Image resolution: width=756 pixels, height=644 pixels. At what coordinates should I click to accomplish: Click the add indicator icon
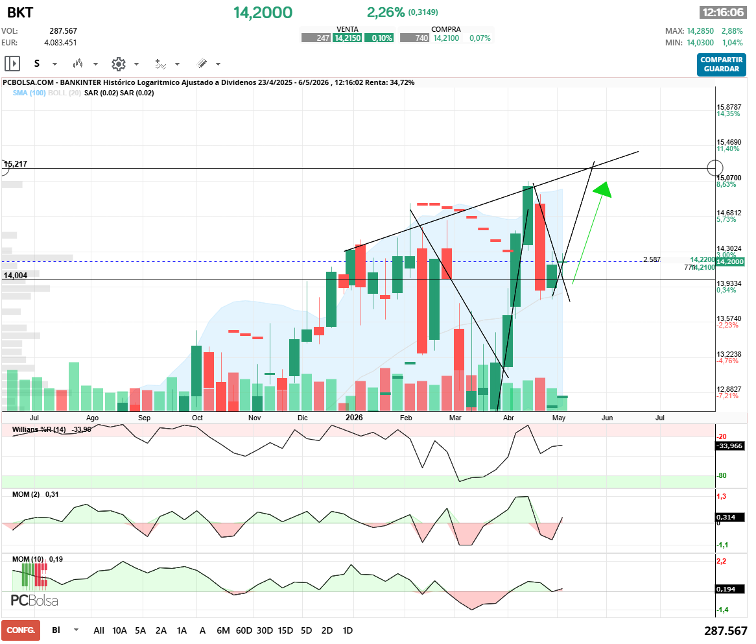coord(161,64)
